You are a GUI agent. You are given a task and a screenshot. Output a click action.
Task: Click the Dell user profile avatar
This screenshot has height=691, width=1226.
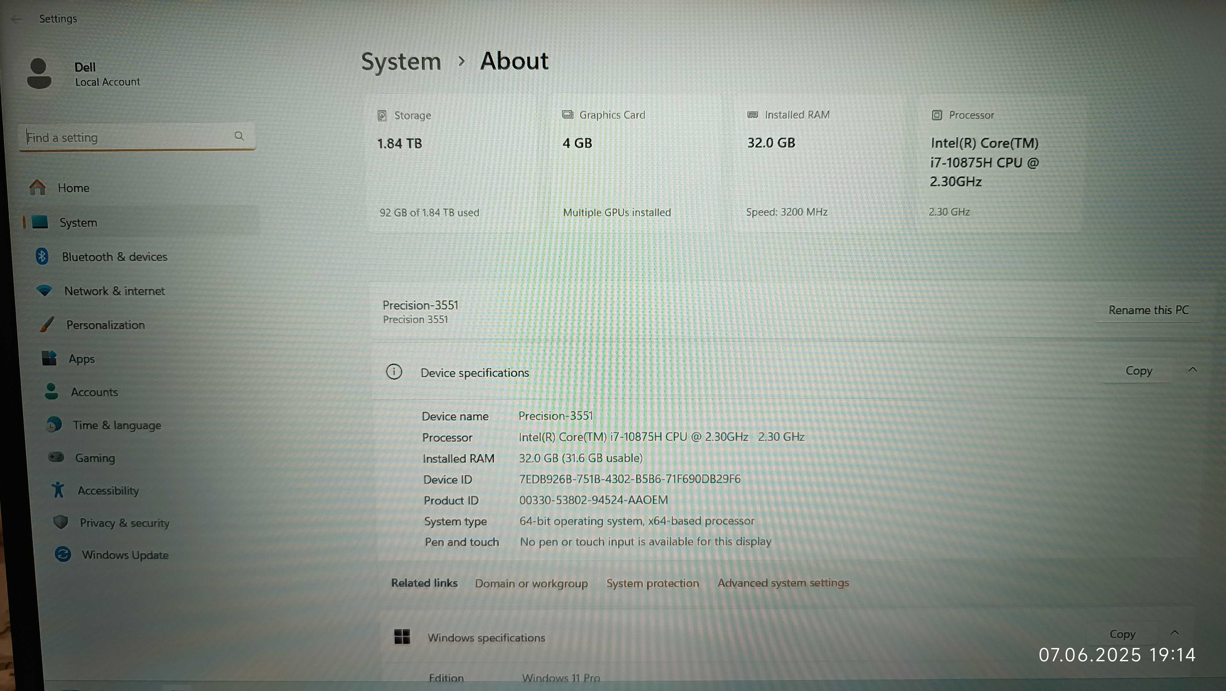(x=39, y=73)
